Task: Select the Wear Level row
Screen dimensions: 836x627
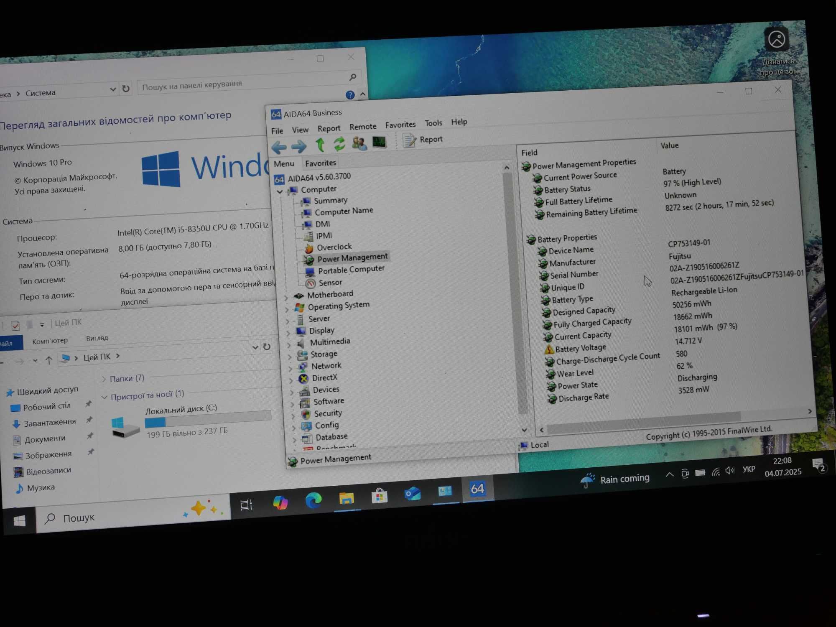Action: pos(570,373)
